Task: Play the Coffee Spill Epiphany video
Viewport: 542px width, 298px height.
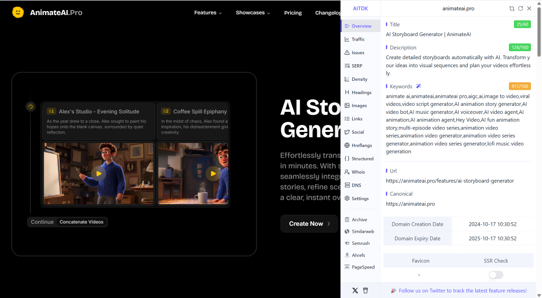Action: 213,174
